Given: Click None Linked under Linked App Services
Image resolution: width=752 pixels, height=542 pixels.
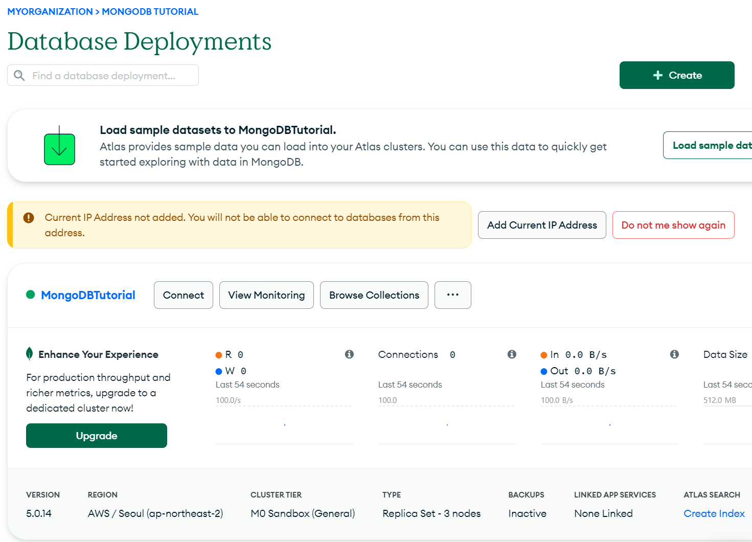Looking at the screenshot, I should pos(603,513).
